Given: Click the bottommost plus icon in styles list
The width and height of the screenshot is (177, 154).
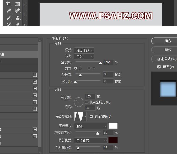Looking at the screenshot, I should click(35, 136).
